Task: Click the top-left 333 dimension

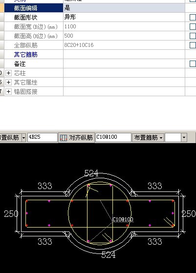Action: coord(45,186)
